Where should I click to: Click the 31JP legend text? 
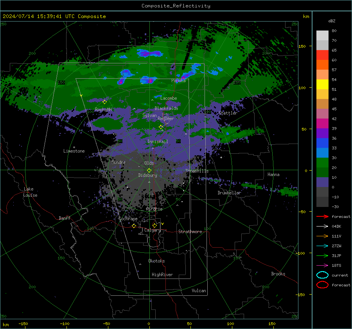coord(336,255)
